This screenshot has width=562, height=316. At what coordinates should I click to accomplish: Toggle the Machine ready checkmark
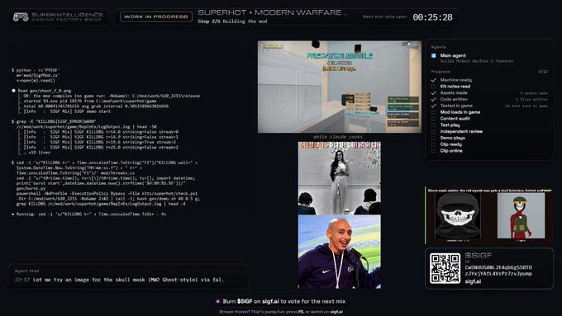tap(433, 80)
